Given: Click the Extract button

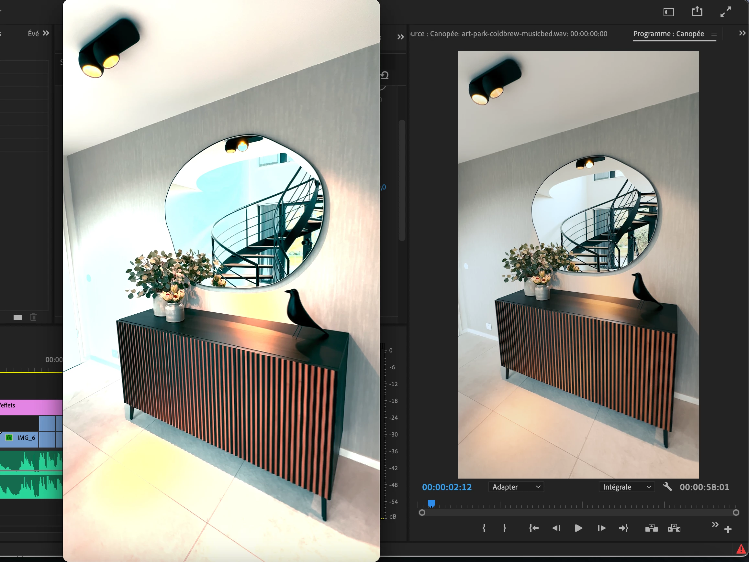Looking at the screenshot, I should click(674, 528).
